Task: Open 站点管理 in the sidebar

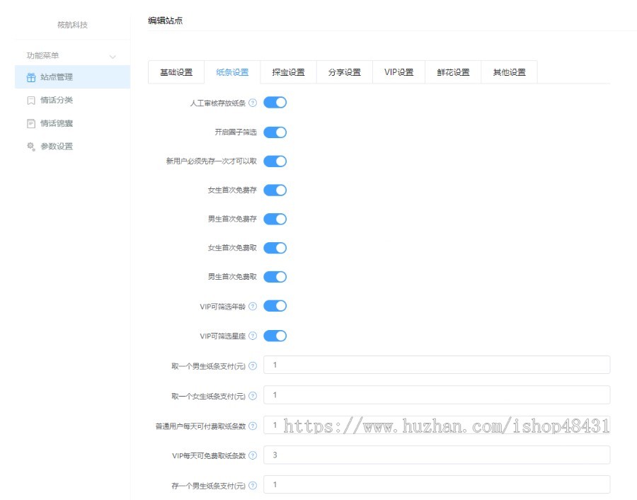Action: (72, 76)
